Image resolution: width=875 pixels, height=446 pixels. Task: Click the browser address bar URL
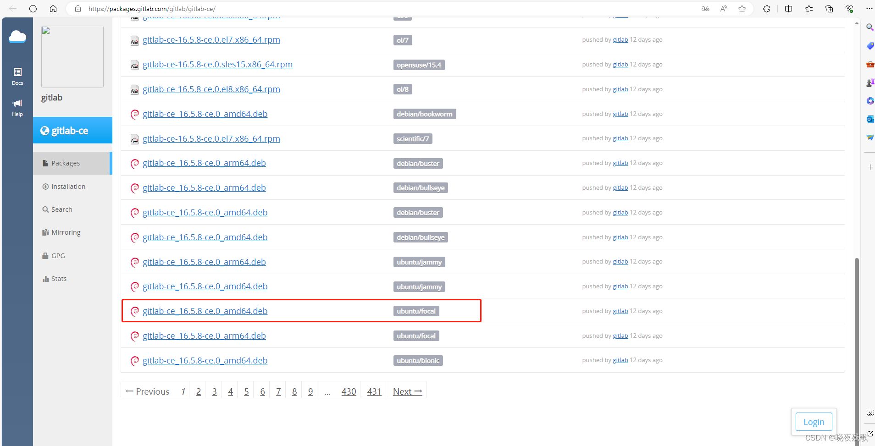tap(152, 9)
